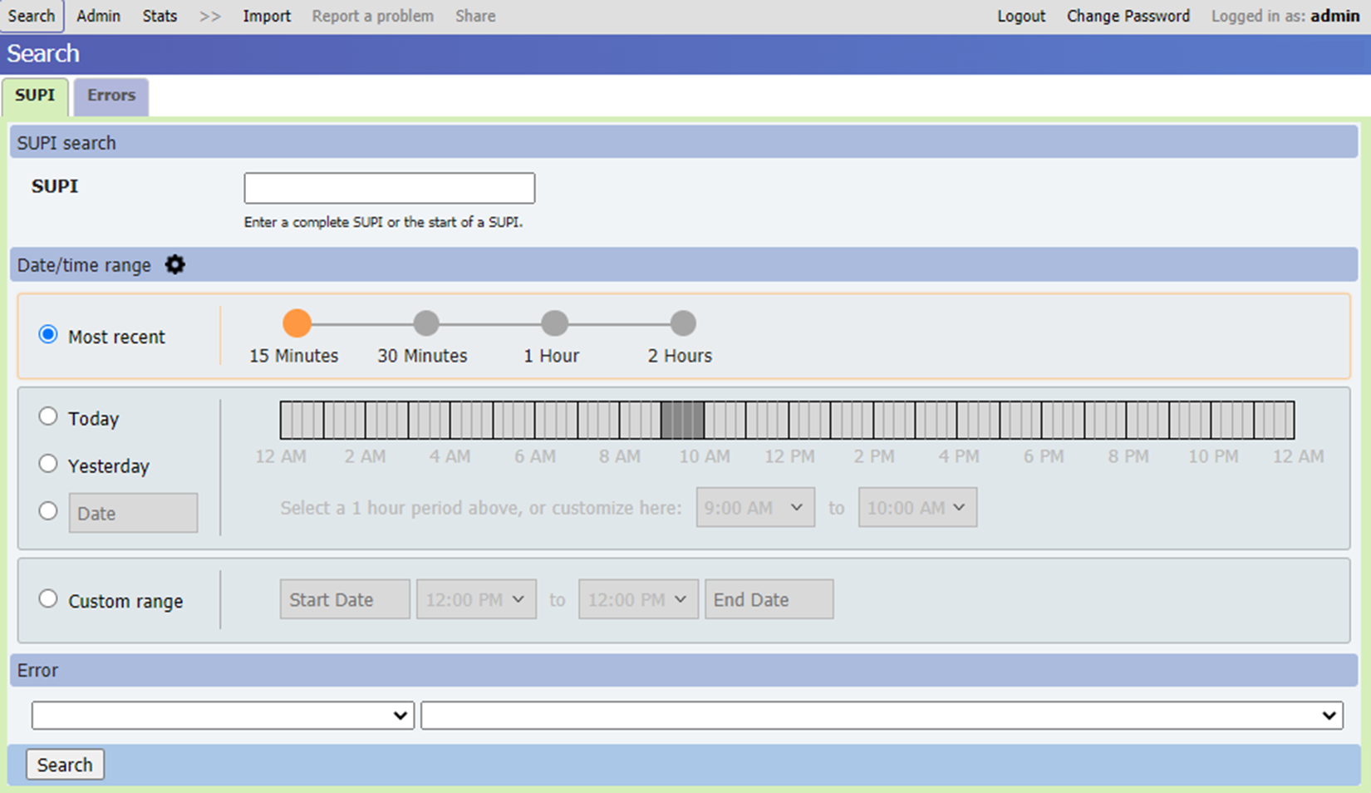Open the start time 12:00 PM dropdown
Screen dimensions: 1371x793
coord(476,598)
